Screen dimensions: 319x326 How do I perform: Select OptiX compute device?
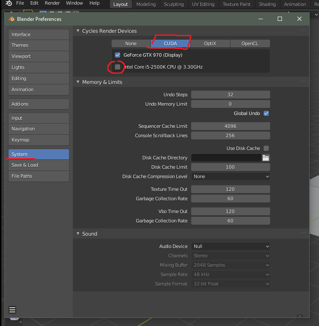210,43
